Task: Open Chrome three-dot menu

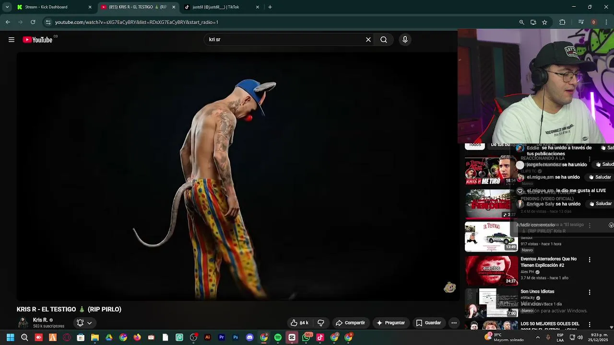Action: [x=607, y=22]
